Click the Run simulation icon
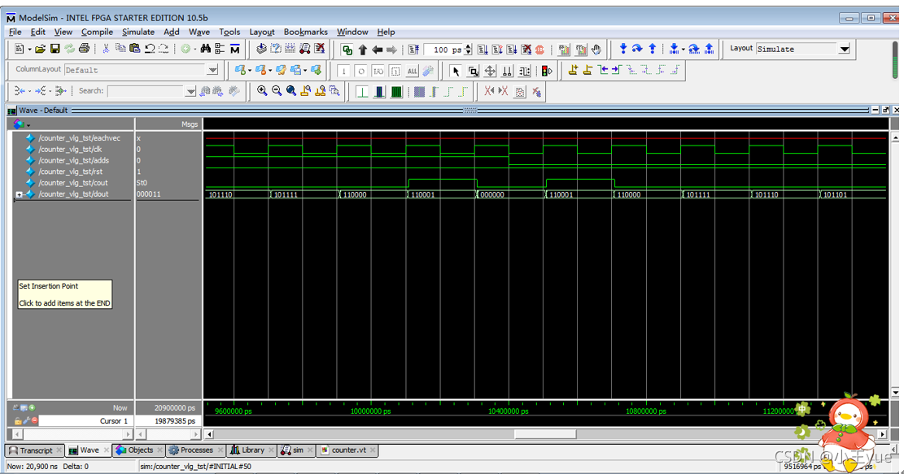The width and height of the screenshot is (904, 474). tap(483, 50)
